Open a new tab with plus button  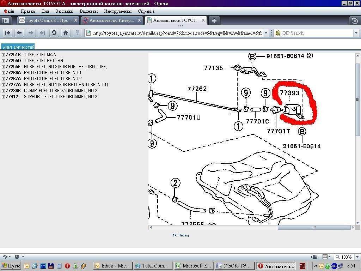tap(214, 20)
